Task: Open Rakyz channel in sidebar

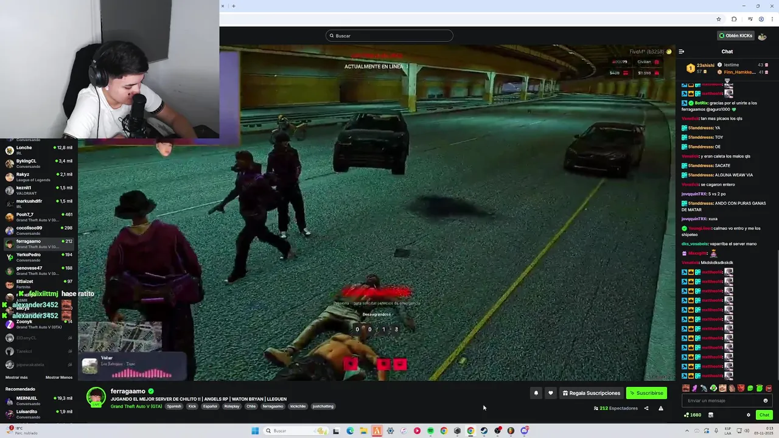Action: tap(39, 177)
